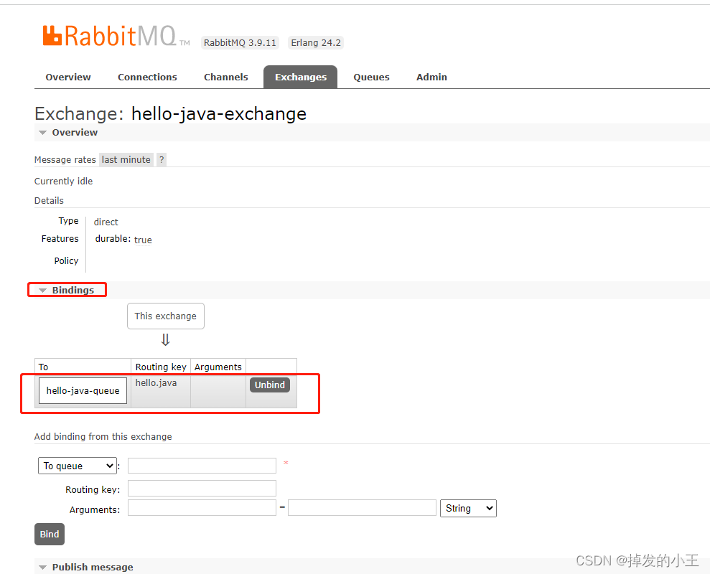Focus the destination queue name field
The width and height of the screenshot is (710, 574).
click(x=202, y=466)
